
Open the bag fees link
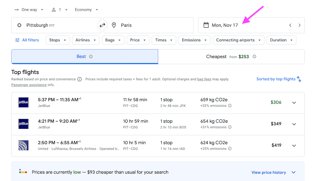(204, 79)
